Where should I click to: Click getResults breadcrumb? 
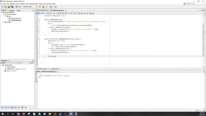(55, 69)
